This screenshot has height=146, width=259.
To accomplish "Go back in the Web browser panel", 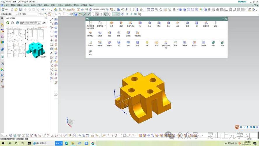I will coord(8,23).
